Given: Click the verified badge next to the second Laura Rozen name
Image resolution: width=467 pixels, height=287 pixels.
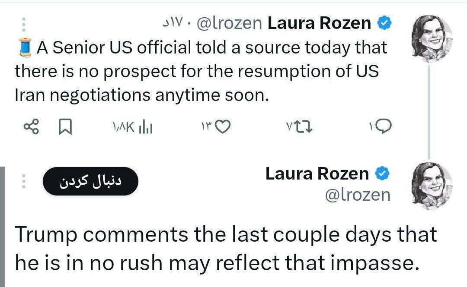Looking at the screenshot, I should click(x=383, y=174).
